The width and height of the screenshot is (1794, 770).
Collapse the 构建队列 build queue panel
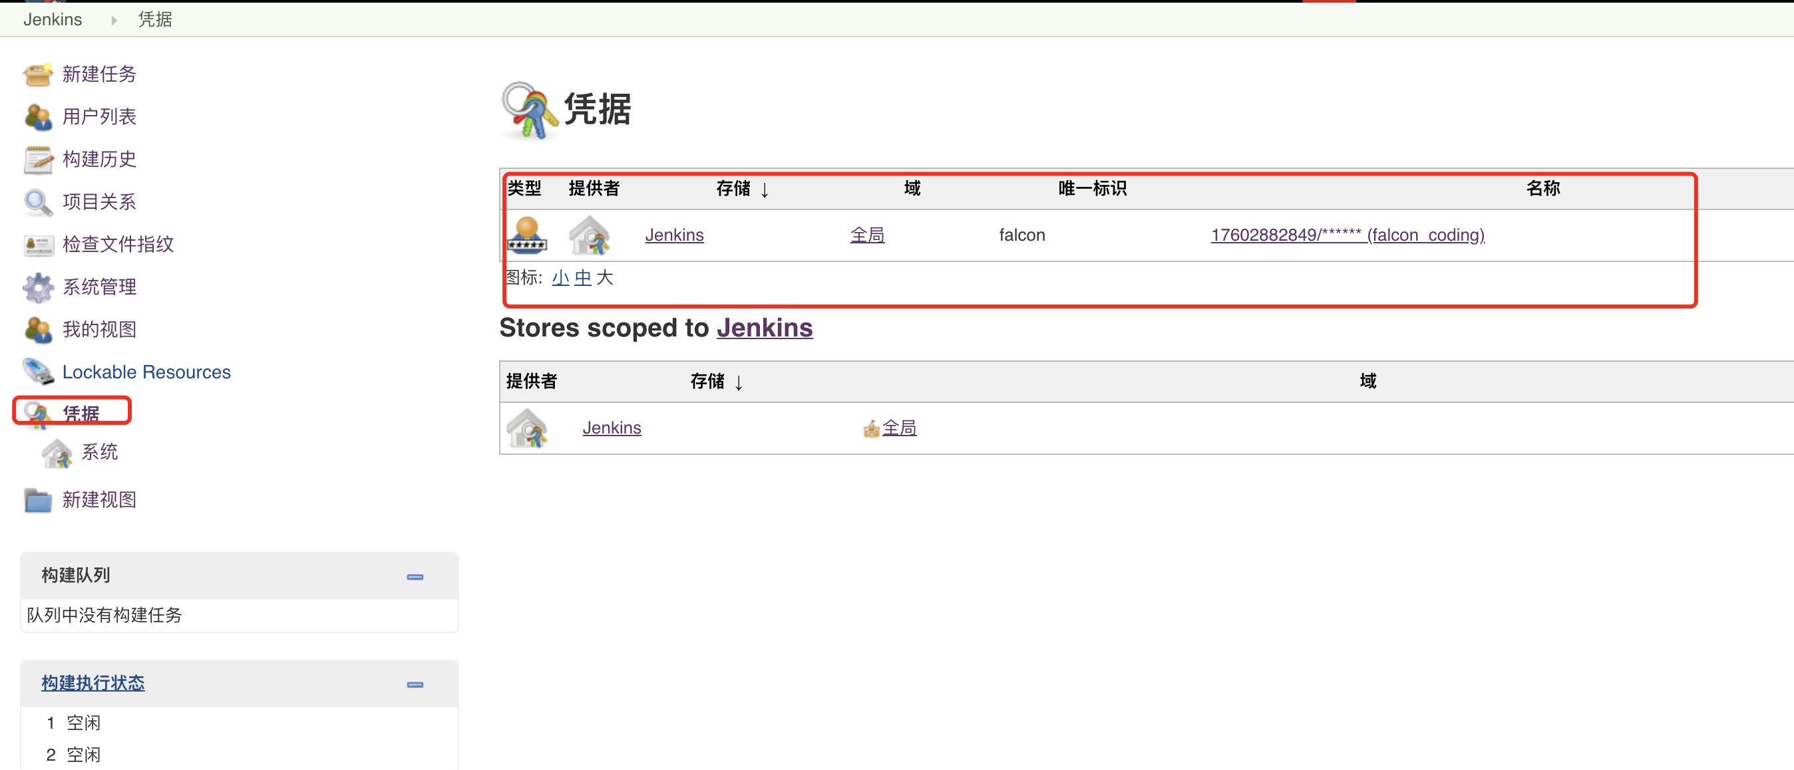(x=415, y=577)
